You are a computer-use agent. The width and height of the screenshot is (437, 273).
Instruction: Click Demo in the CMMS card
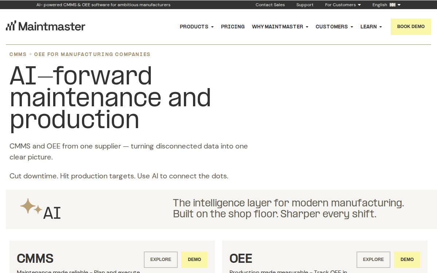[x=194, y=260]
